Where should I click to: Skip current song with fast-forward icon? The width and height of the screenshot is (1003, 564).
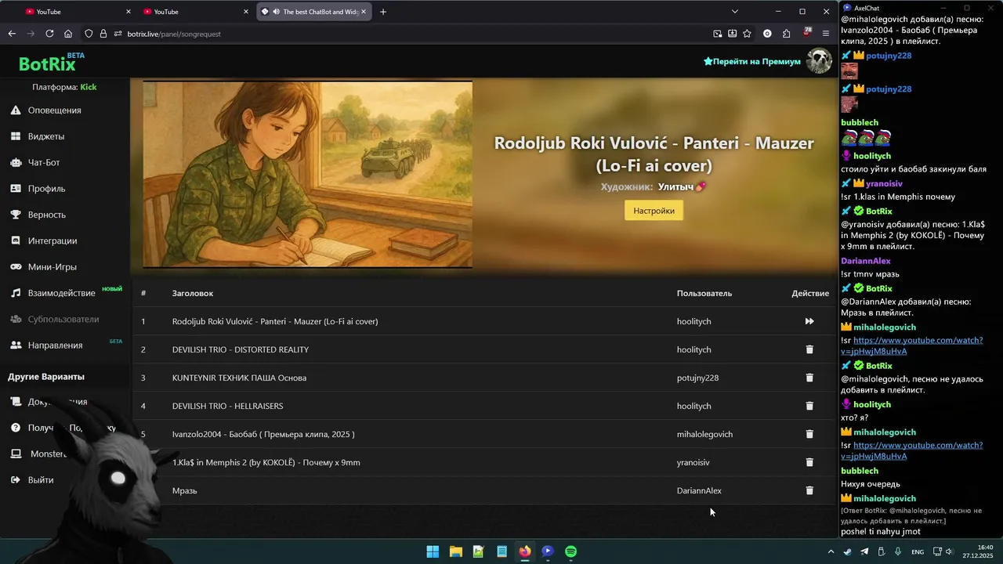pyautogui.click(x=809, y=321)
